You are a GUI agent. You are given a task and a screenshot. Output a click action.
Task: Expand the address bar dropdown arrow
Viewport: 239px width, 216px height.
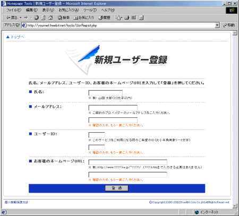pyautogui.click(x=217, y=25)
